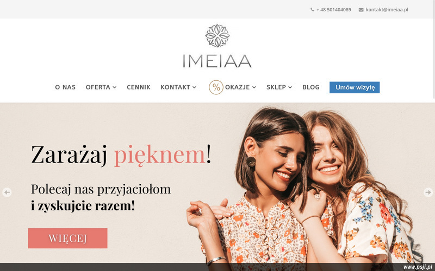The width and height of the screenshot is (435, 271).
Task: Go to the BLOG page
Action: click(310, 87)
